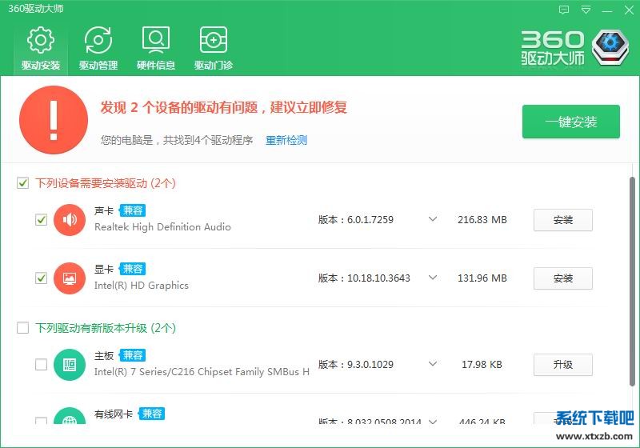Uncheck the Intel HD Graphics checkbox
Image resolution: width=640 pixels, height=448 pixels.
[x=42, y=278]
